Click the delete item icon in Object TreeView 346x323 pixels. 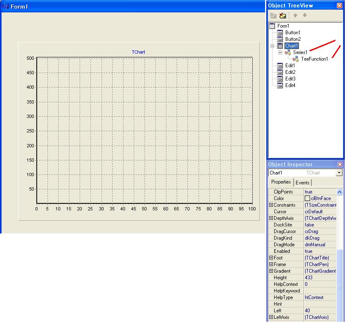pos(283,16)
